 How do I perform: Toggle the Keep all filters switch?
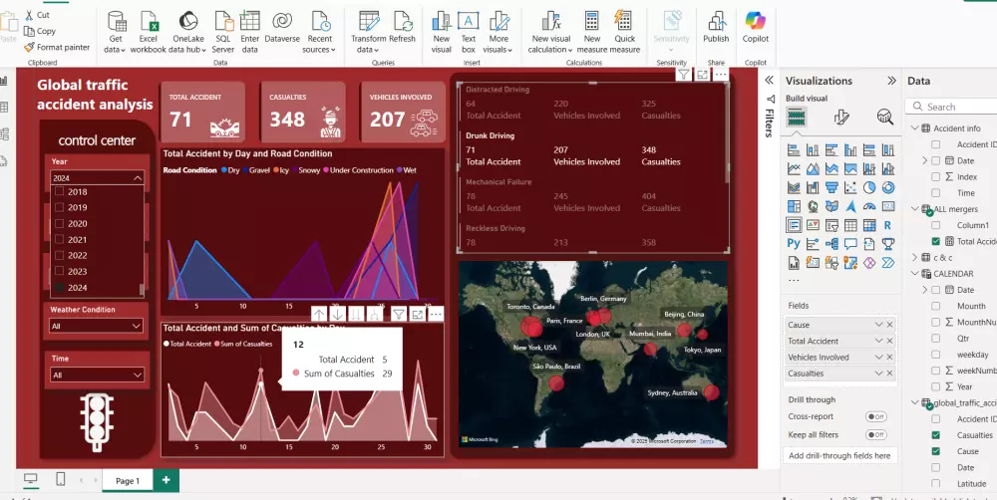coord(876,435)
